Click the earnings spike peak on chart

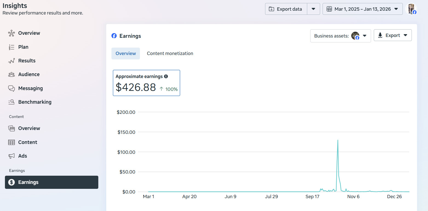(338, 140)
